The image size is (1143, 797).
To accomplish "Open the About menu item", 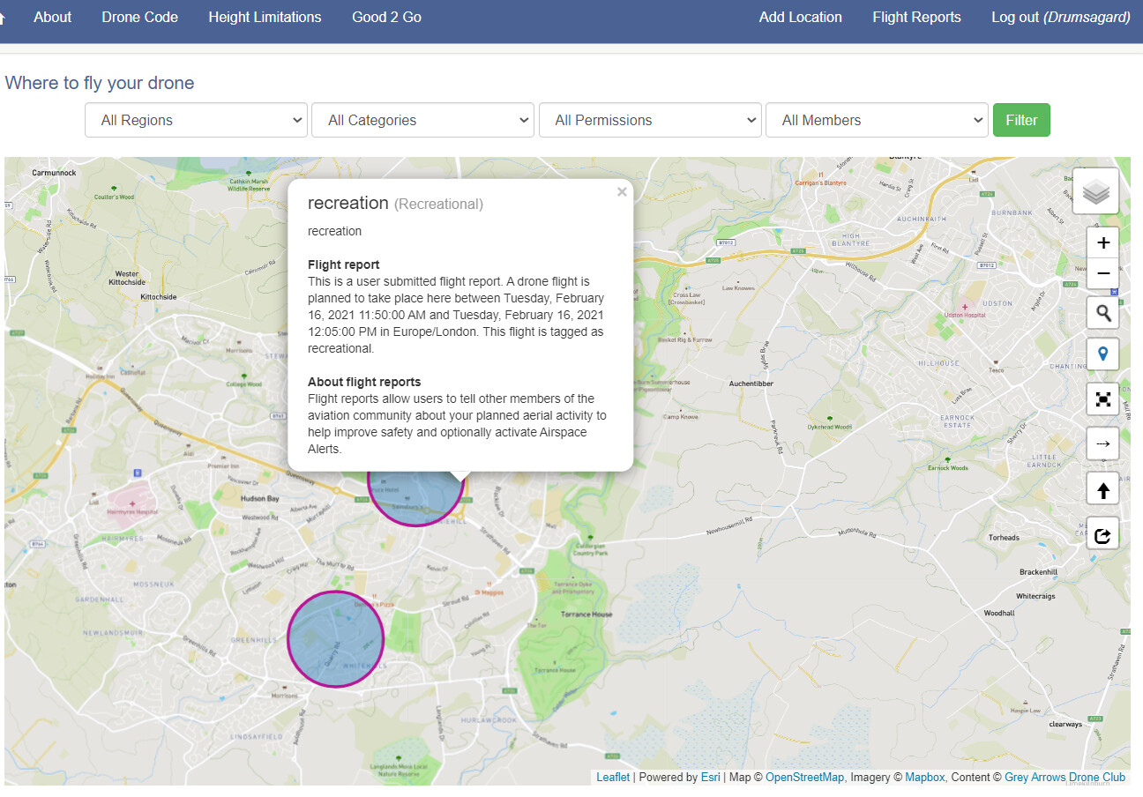I will (53, 17).
